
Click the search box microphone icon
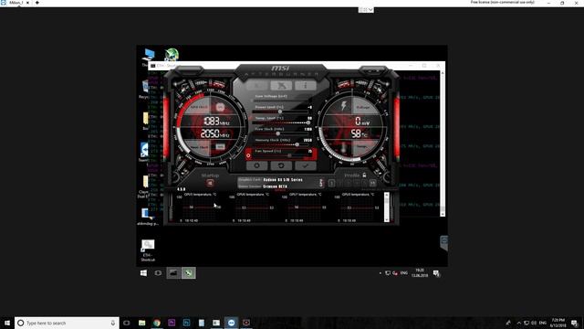[113, 323]
